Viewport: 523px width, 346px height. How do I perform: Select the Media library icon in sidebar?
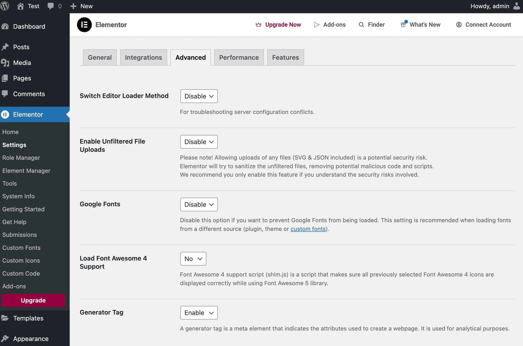click(x=5, y=63)
